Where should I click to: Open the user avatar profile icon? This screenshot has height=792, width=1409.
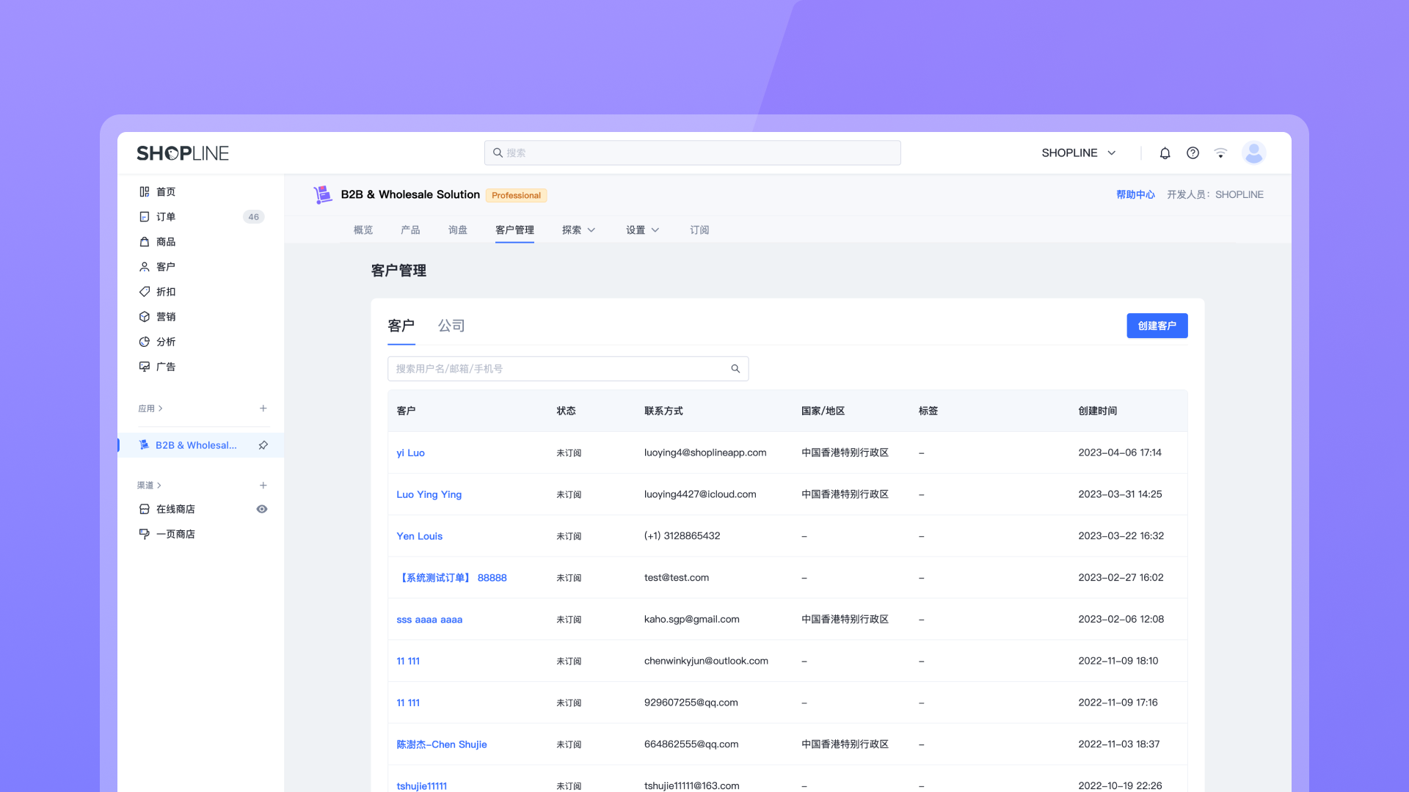[1253, 153]
